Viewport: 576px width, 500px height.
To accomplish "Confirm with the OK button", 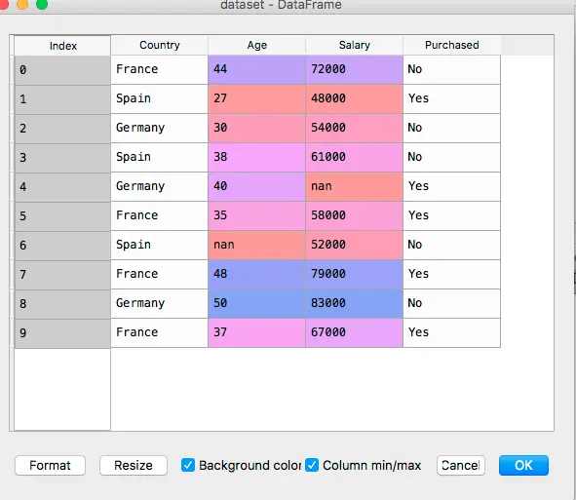I will (x=523, y=466).
